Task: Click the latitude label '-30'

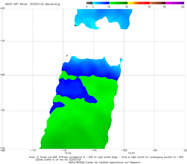Action: click(2, 74)
